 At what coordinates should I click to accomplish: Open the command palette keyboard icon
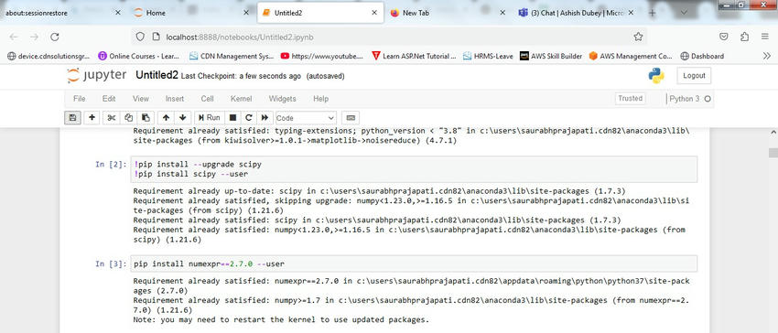click(351, 118)
